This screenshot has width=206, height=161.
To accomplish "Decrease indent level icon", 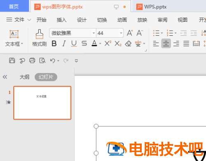I will tap(183, 33).
